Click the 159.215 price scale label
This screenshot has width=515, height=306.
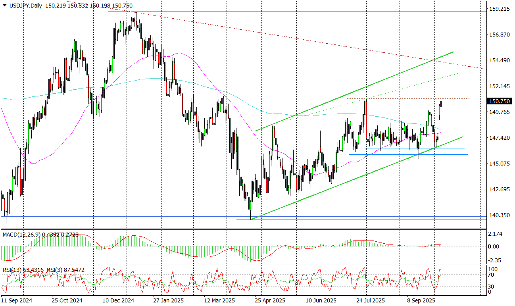click(500, 9)
